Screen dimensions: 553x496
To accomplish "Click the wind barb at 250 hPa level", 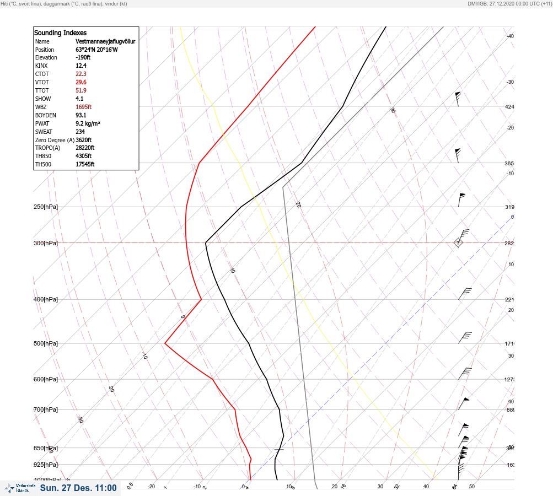I will tap(461, 200).
